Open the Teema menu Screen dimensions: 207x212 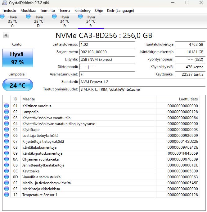click(x=65, y=11)
